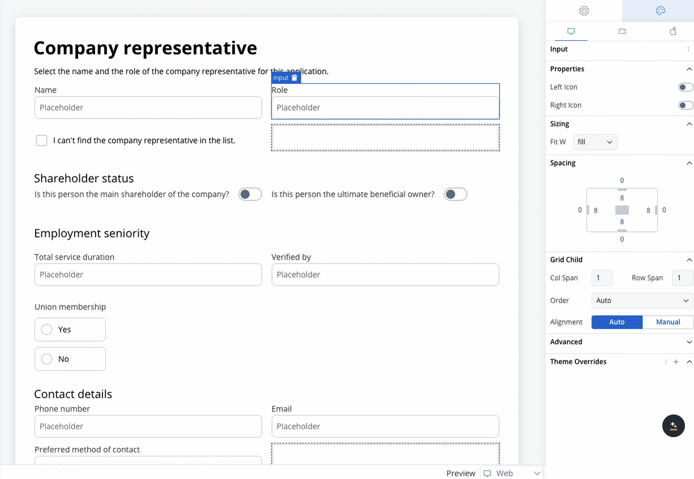
Task: Toggle the Left Icon switch
Action: (x=686, y=87)
